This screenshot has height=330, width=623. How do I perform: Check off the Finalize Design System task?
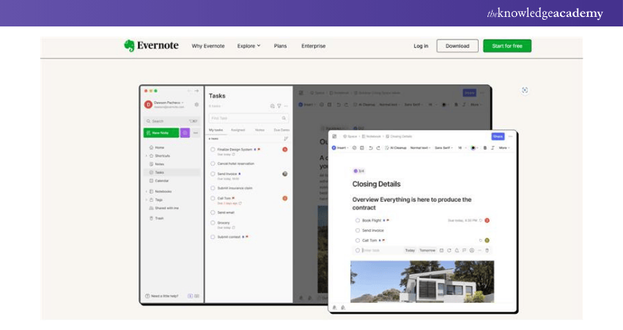[213, 149]
